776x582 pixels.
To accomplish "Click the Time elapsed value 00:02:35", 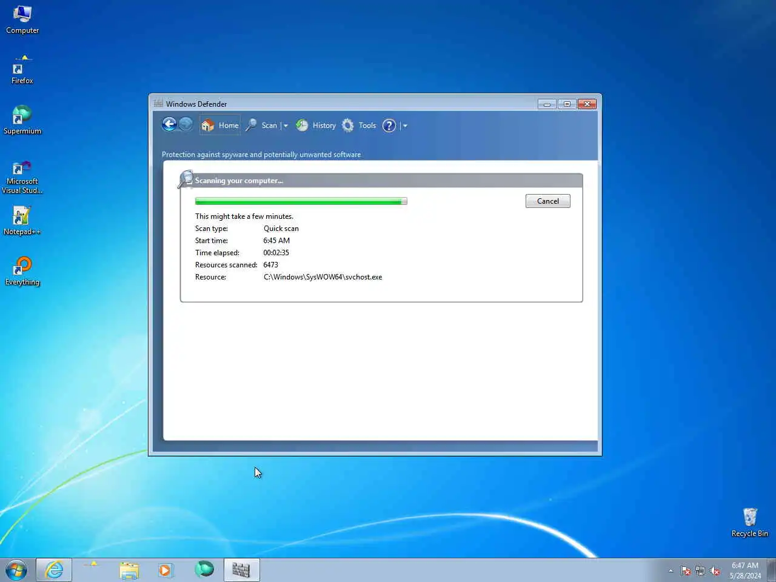I will tap(276, 253).
